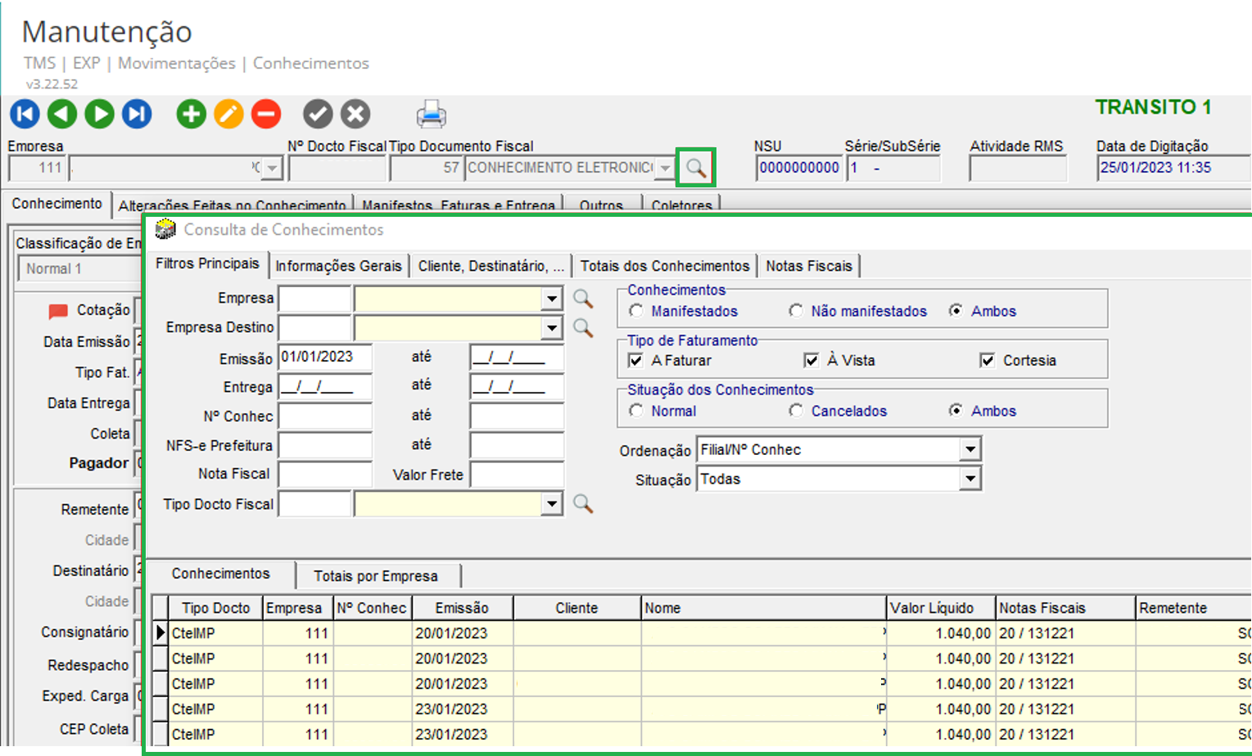The height and width of the screenshot is (756, 1252).
Task: Expand the Ordenação dropdown
Action: click(970, 449)
